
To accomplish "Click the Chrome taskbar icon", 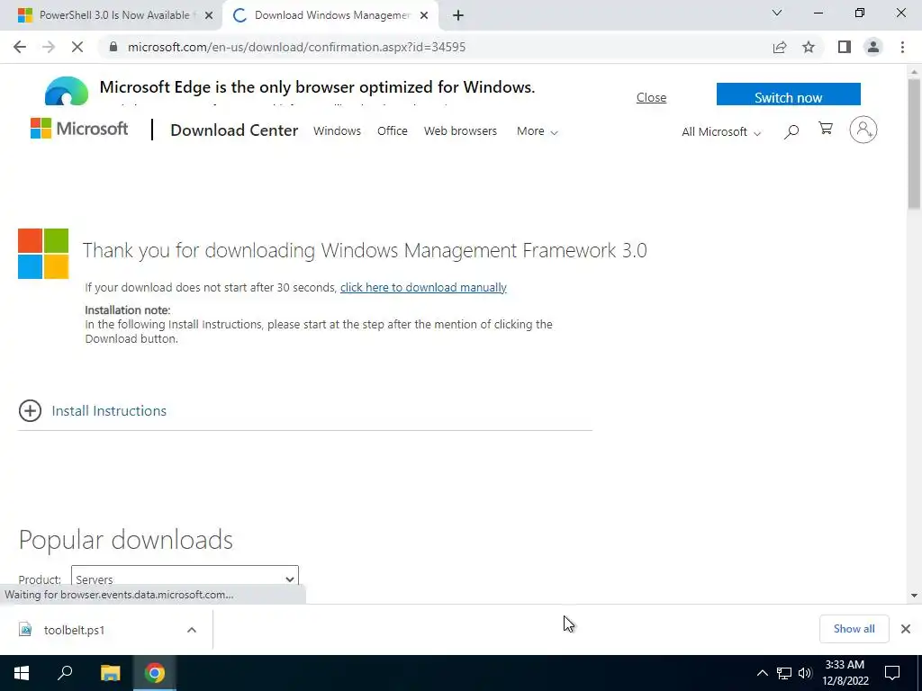I will (155, 673).
